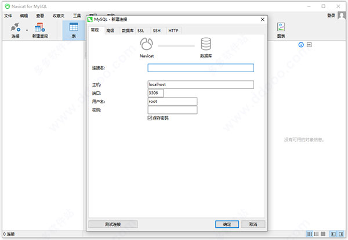This screenshot has height=240, width=348.
Task: Open the Connection icon's dropdown arrow
Action: point(27,30)
